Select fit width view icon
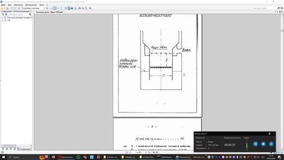The image size is (284, 160). click(58, 8)
